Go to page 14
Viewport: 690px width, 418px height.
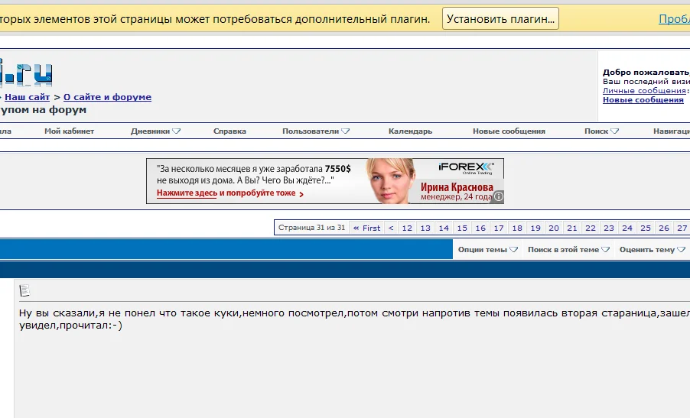point(444,228)
